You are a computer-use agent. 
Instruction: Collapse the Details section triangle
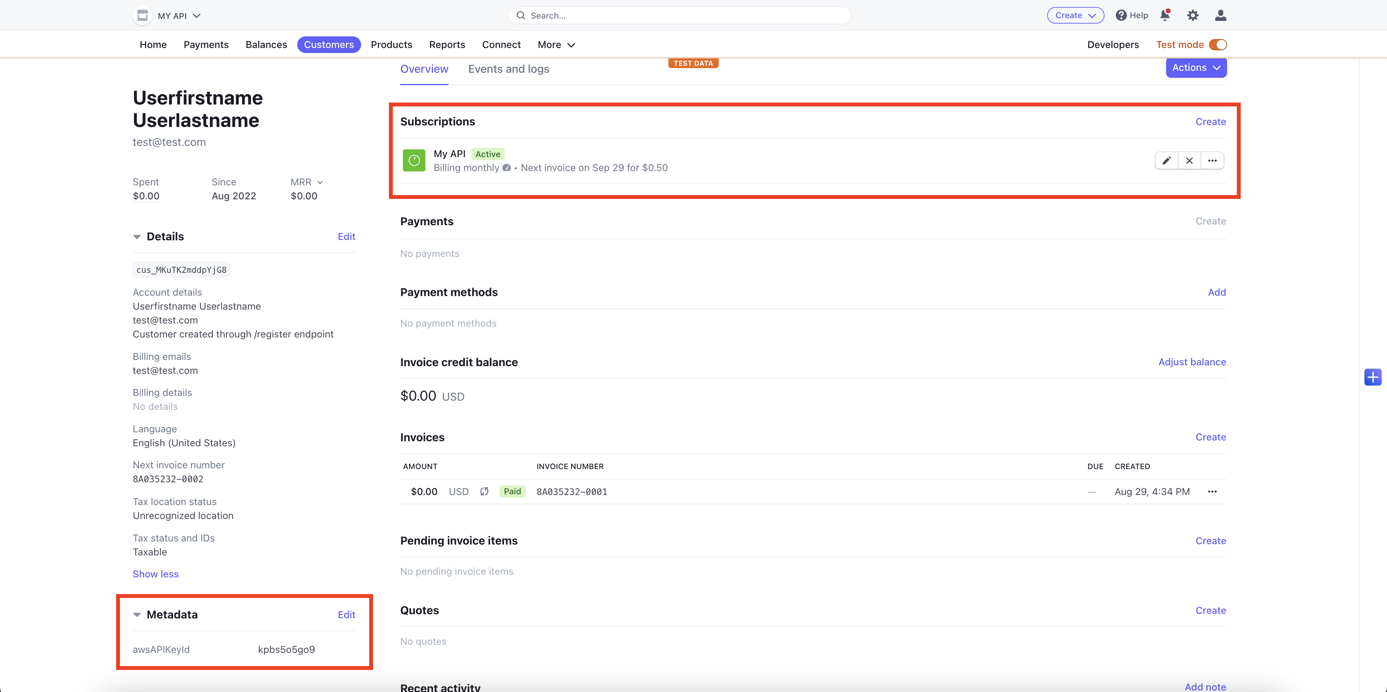pos(137,237)
